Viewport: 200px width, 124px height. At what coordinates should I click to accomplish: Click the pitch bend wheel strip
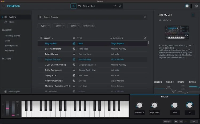click(7, 108)
